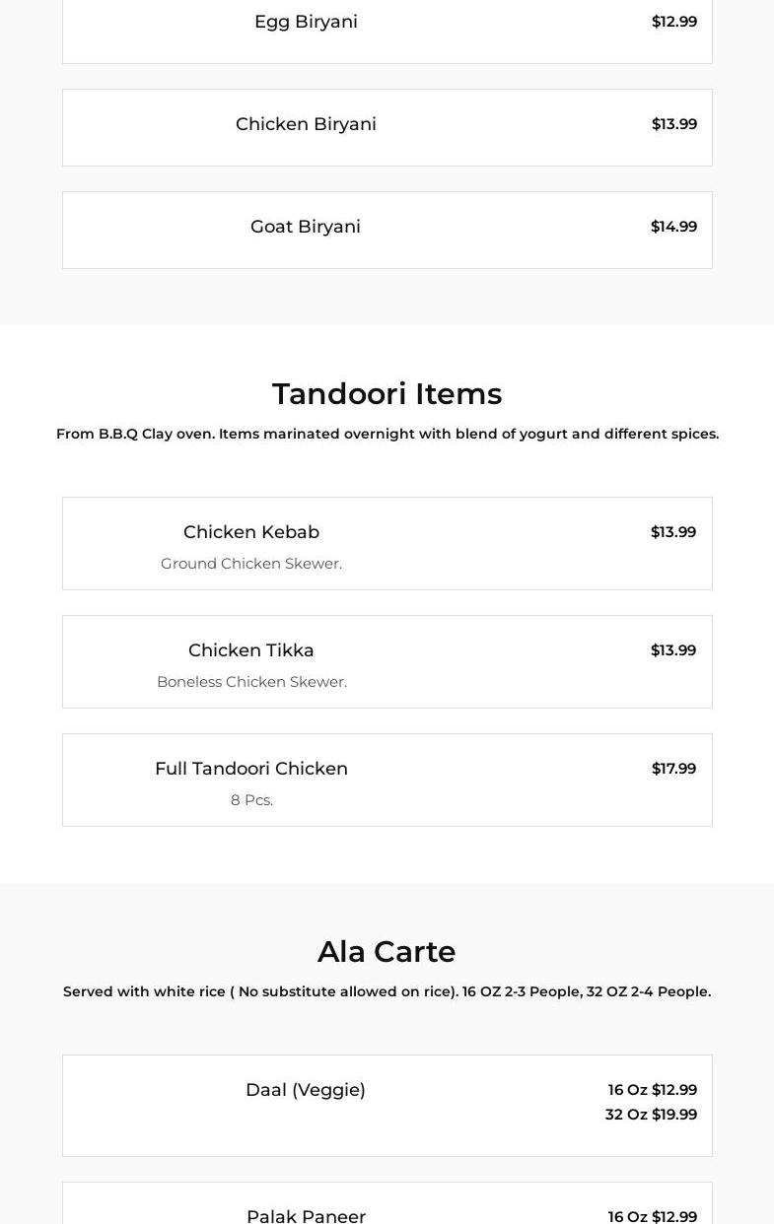This screenshot has width=774, height=1224.
Task: Click the 8 Pcs. description text
Action: click(x=251, y=800)
